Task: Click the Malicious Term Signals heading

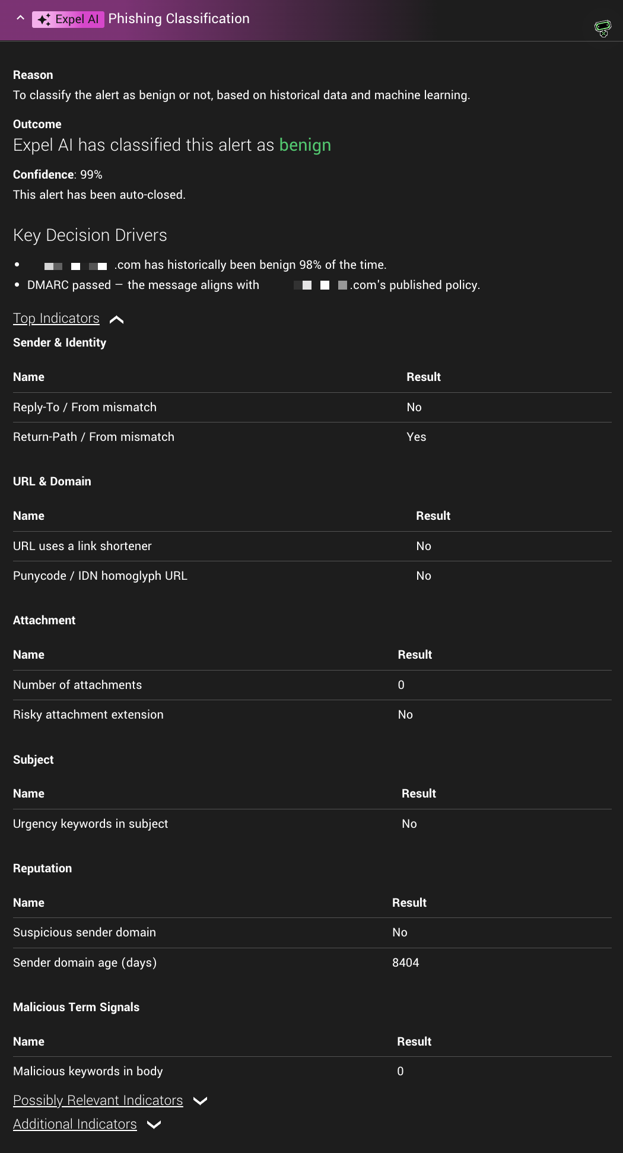Action: point(76,1007)
